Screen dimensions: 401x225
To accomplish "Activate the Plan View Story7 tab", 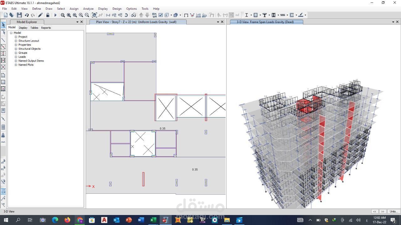I will pyautogui.click(x=136, y=22).
